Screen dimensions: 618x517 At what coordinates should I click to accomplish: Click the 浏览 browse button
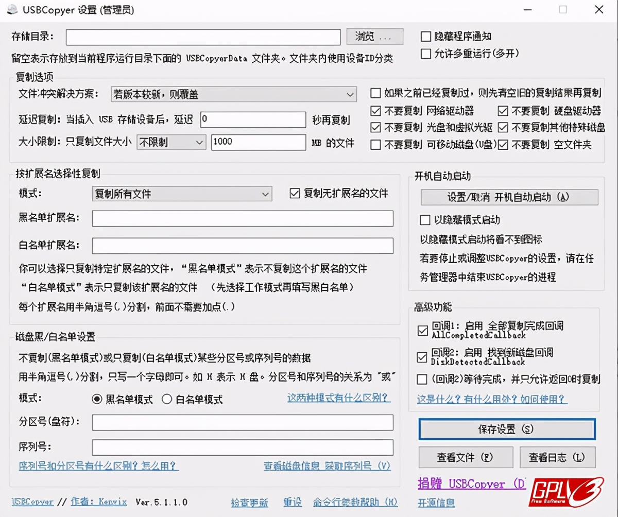click(374, 36)
